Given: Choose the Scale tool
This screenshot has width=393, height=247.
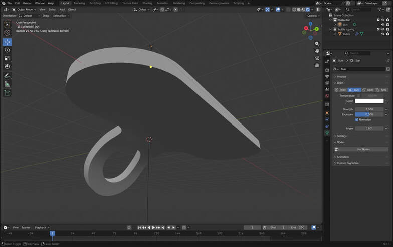Looking at the screenshot, I should click(7, 58).
